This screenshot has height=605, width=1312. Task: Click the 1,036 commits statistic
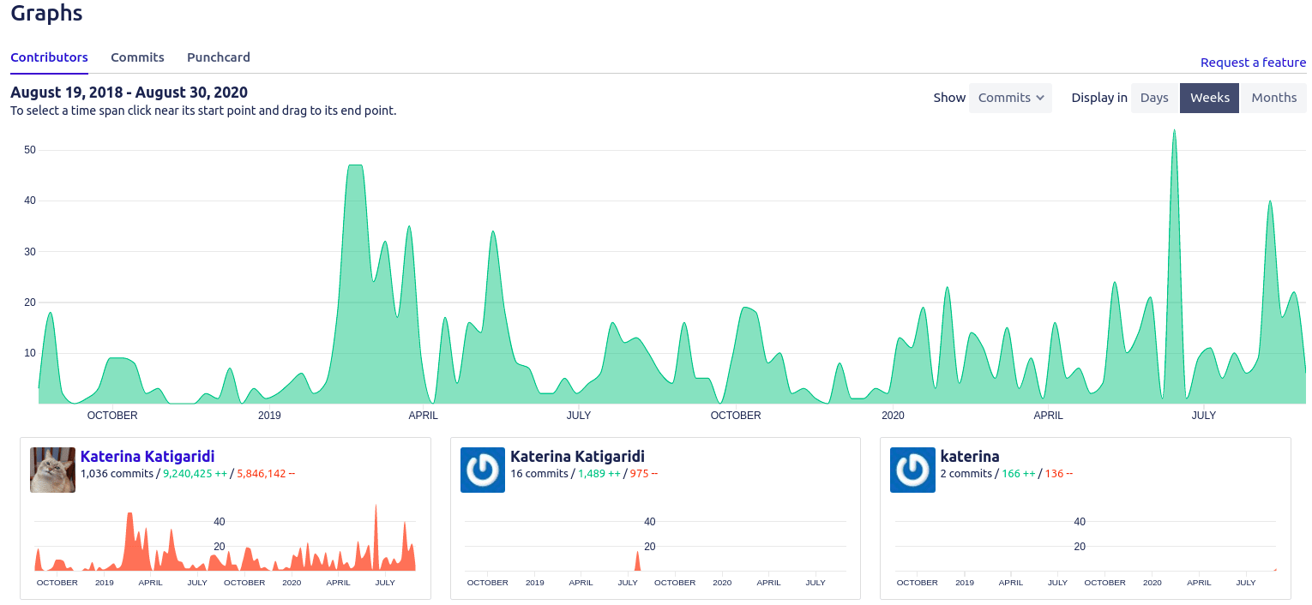tap(117, 473)
